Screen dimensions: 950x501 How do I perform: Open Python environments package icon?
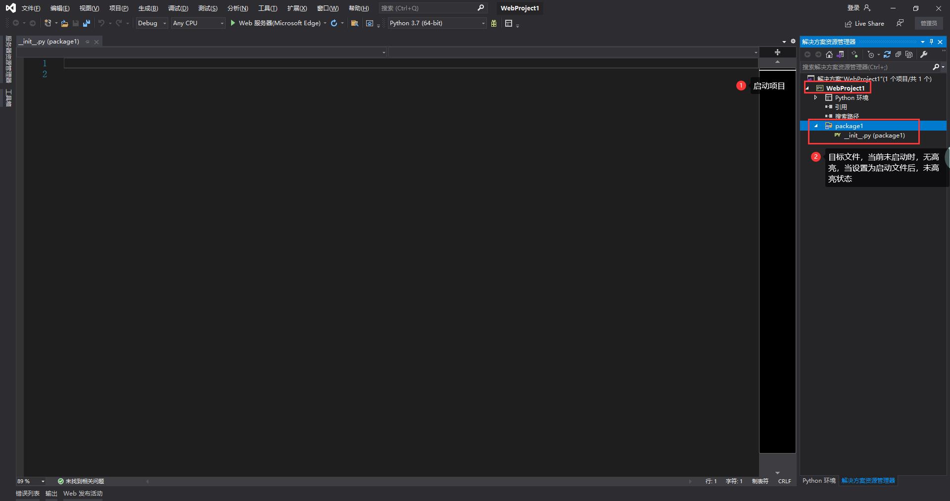[494, 23]
